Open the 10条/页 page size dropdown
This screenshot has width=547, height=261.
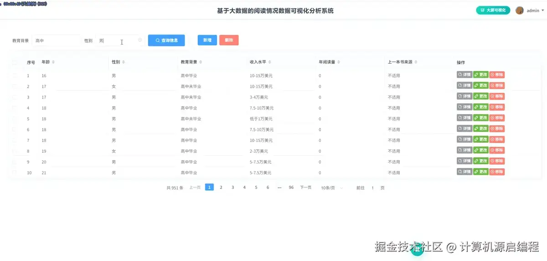coord(332,188)
